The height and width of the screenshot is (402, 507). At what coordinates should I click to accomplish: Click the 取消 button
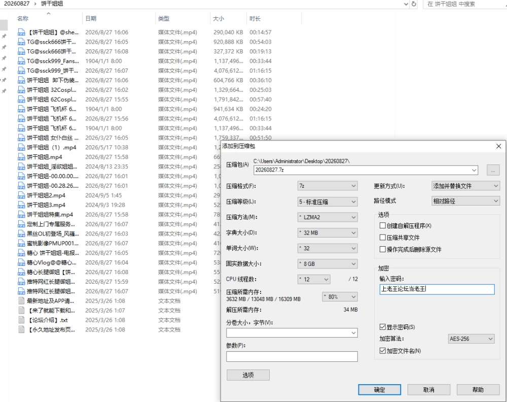[429, 390]
